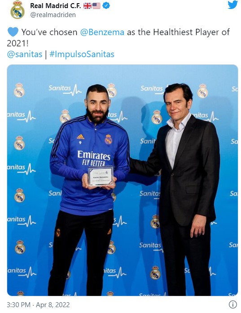241x313 pixels.
Task: Open the Real Madrid C.F. display name
Action: tap(56, 6)
